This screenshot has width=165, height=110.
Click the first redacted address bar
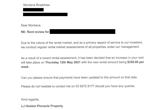coord(33,10)
